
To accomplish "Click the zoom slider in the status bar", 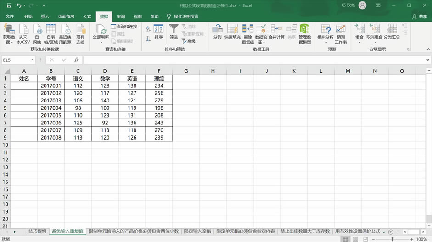I will point(393,239).
